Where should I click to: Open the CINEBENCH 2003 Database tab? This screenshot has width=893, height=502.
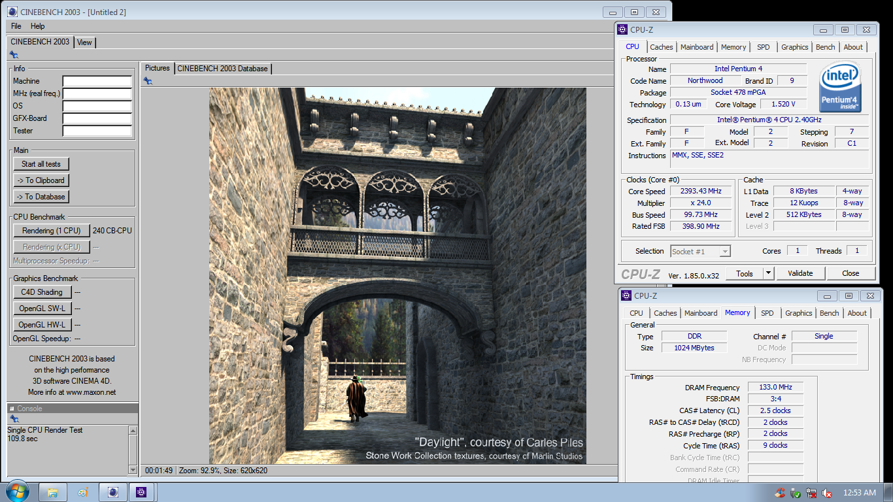[x=222, y=69]
